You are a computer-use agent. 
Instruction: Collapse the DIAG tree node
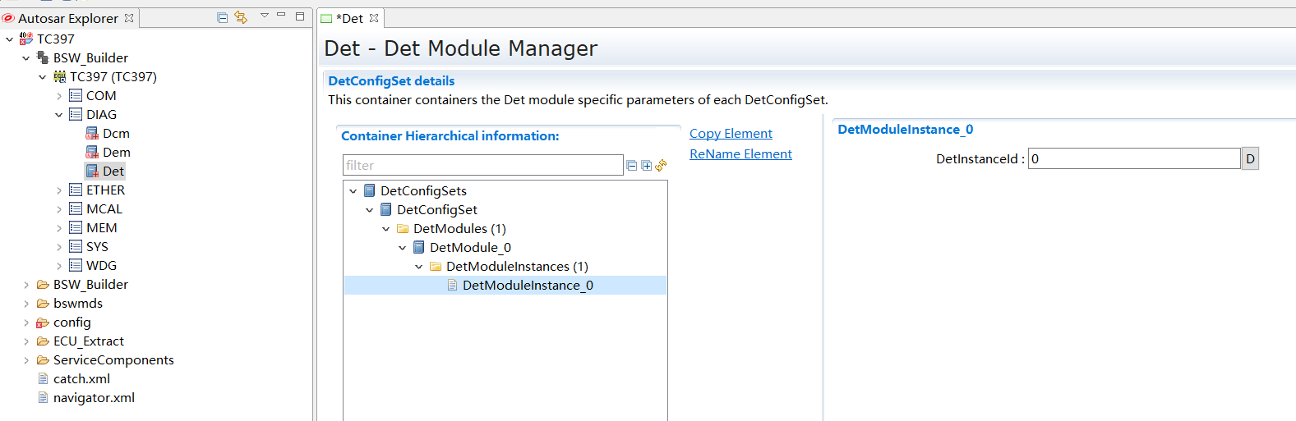(x=59, y=115)
